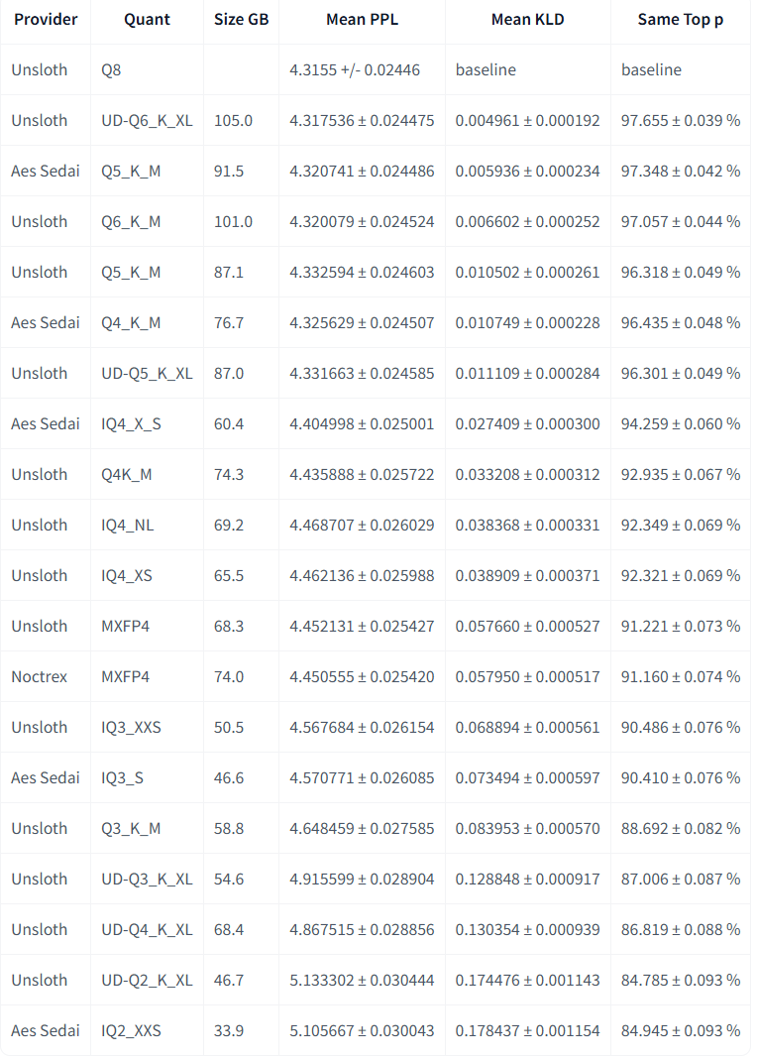Click the Mean PPL column header
757x1060 pixels.
[362, 20]
